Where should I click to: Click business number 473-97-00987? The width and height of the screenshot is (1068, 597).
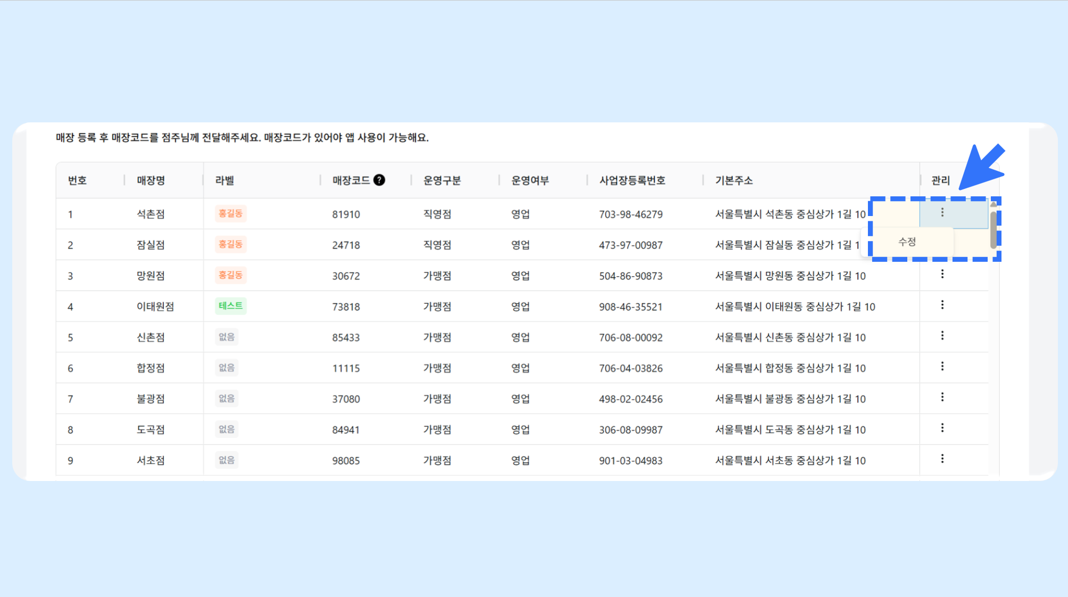pyautogui.click(x=631, y=245)
